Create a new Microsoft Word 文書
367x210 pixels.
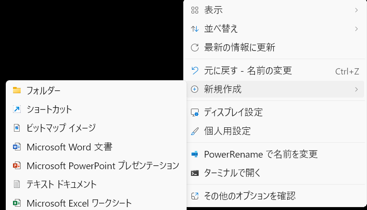tap(96, 147)
